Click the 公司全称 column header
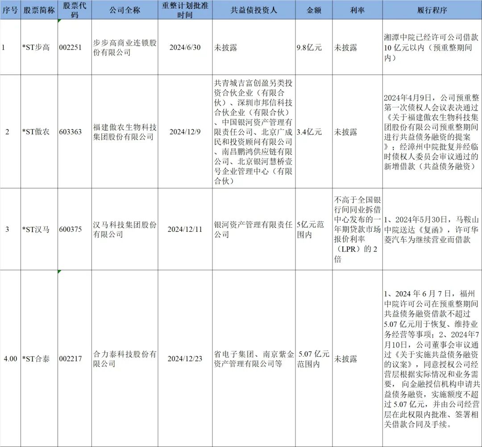Viewport: 482px width, 447px height. click(125, 10)
